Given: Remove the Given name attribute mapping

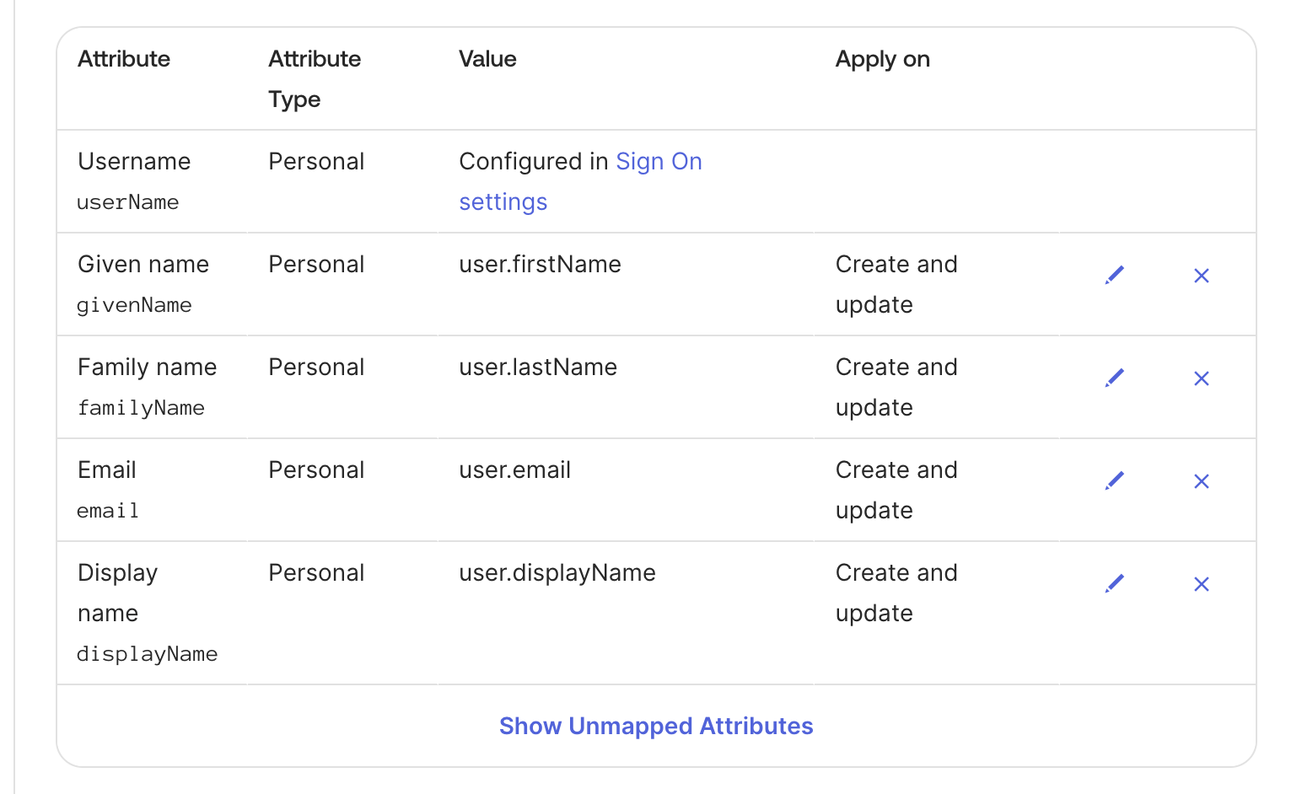Looking at the screenshot, I should click(1202, 276).
